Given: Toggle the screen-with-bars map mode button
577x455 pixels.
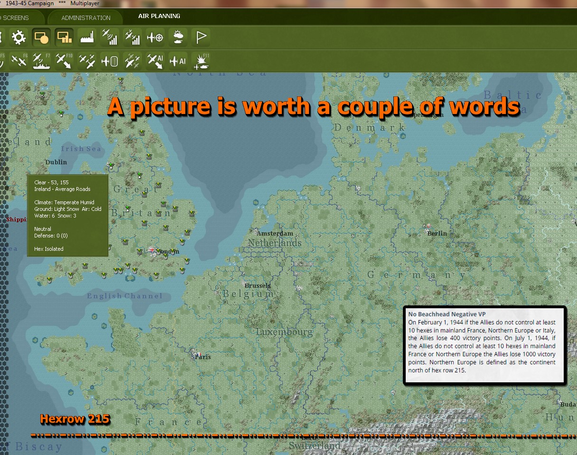Looking at the screenshot, I should point(64,38).
